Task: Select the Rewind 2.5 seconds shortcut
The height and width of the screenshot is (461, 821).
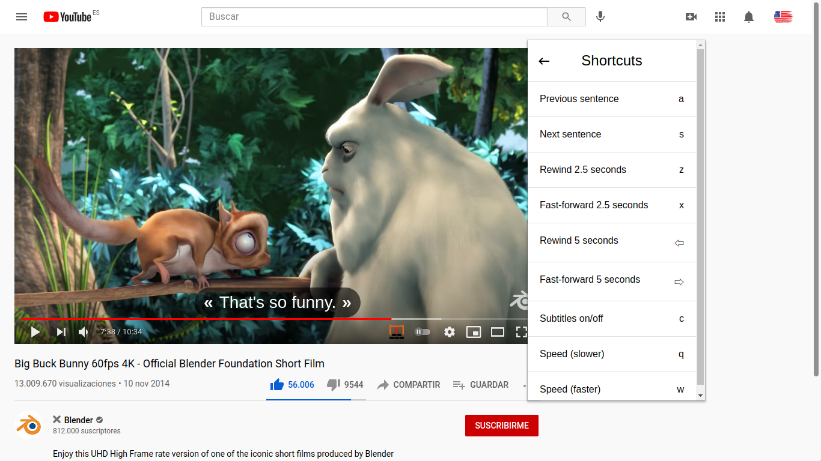Action: click(612, 170)
